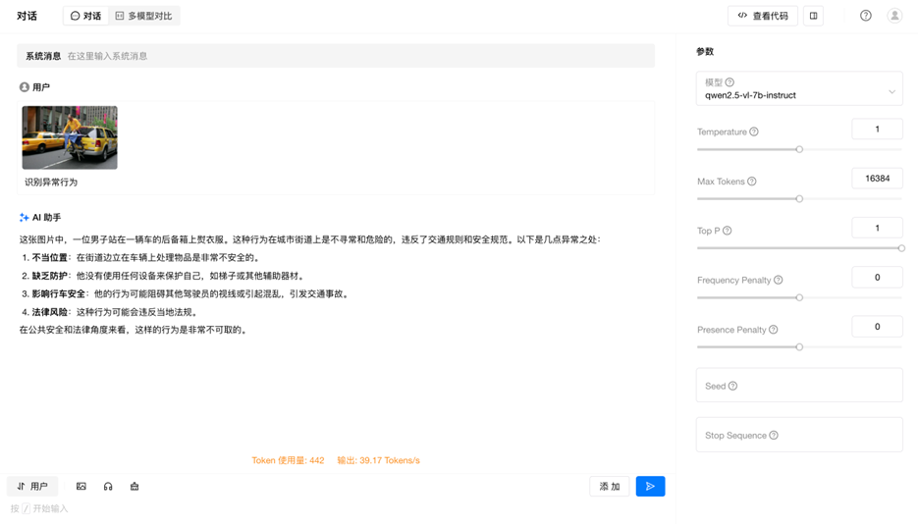Click the Top P value field
The width and height of the screenshot is (918, 524).
[x=877, y=228]
